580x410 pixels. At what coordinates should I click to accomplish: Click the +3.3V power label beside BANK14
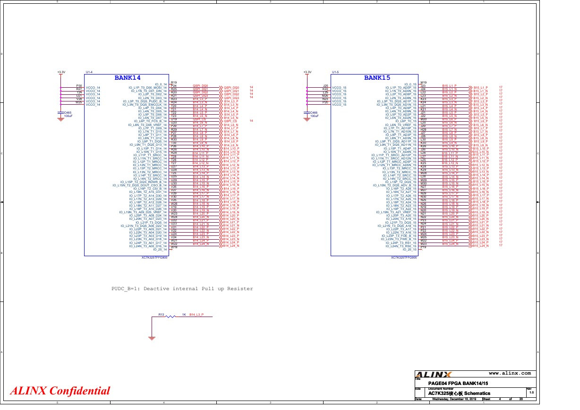pos(61,72)
